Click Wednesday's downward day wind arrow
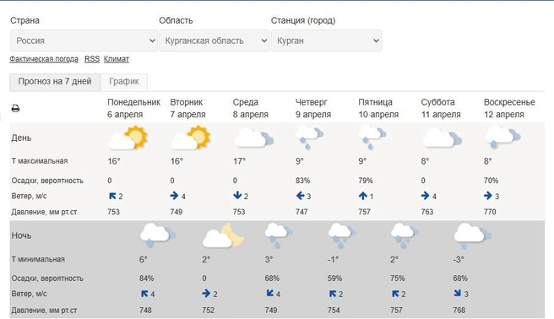Viewport: 554px width, 319px height. pyautogui.click(x=237, y=196)
